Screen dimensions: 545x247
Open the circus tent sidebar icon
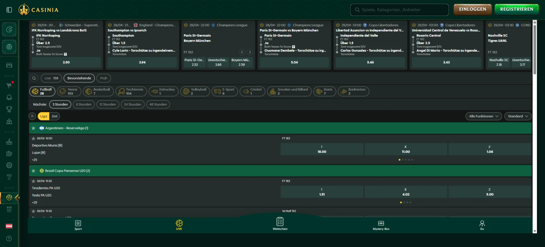[9, 121]
